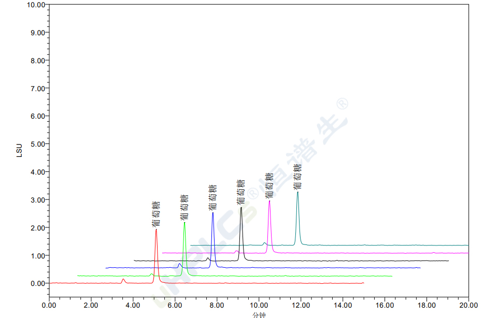
Task: Select the 葡萄糖 label above blue peak
Action: pos(212,198)
